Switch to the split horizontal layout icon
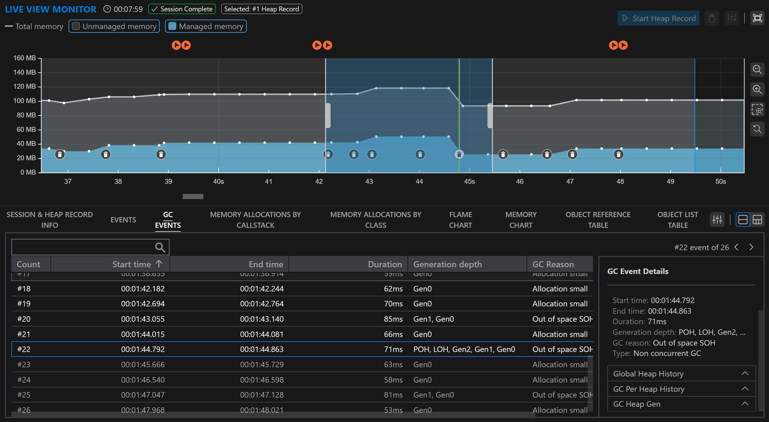The height and width of the screenshot is (422, 769). click(x=743, y=220)
